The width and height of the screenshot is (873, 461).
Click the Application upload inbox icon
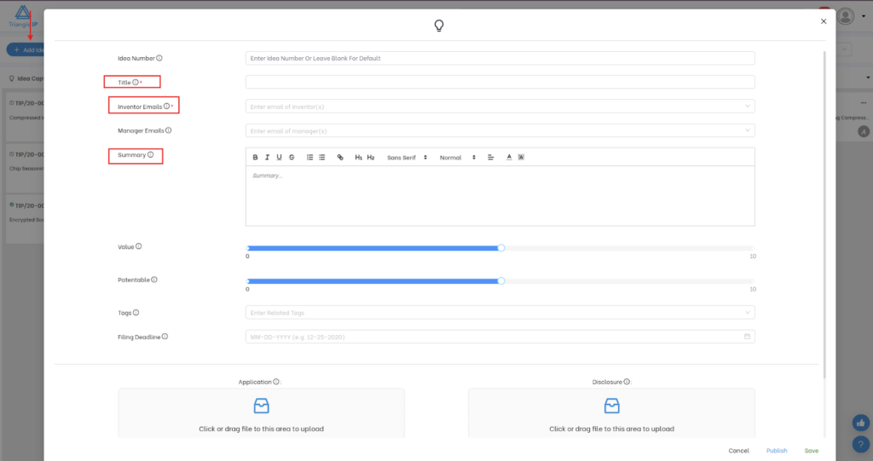click(x=261, y=406)
